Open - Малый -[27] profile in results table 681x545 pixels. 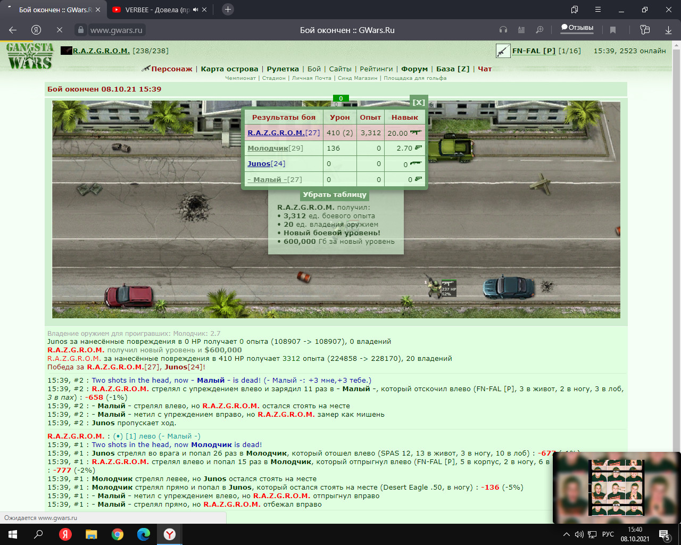point(275,180)
